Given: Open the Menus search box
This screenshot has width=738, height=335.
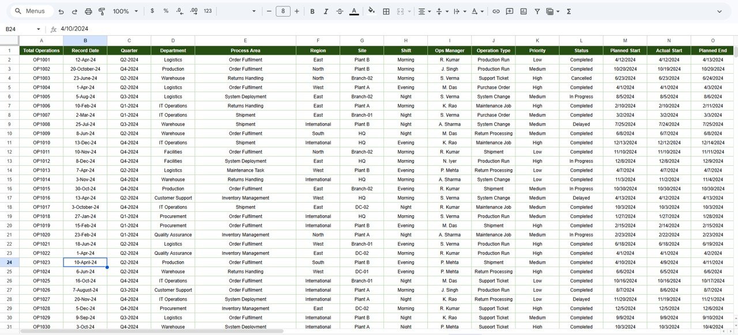Looking at the screenshot, I should [x=30, y=10].
